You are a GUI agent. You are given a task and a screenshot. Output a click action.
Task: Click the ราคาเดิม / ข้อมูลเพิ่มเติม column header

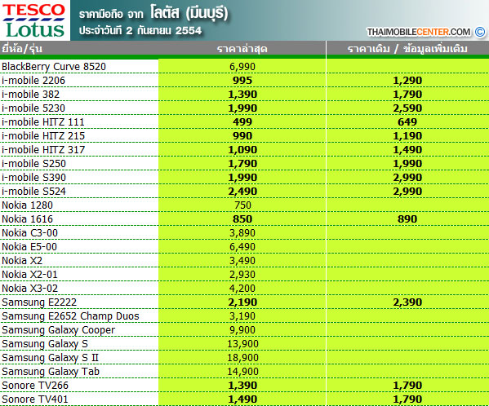pos(407,49)
